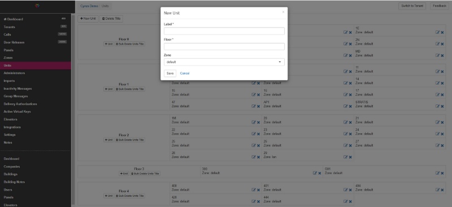
Task: Open the Feedback button
Action: 440,6
